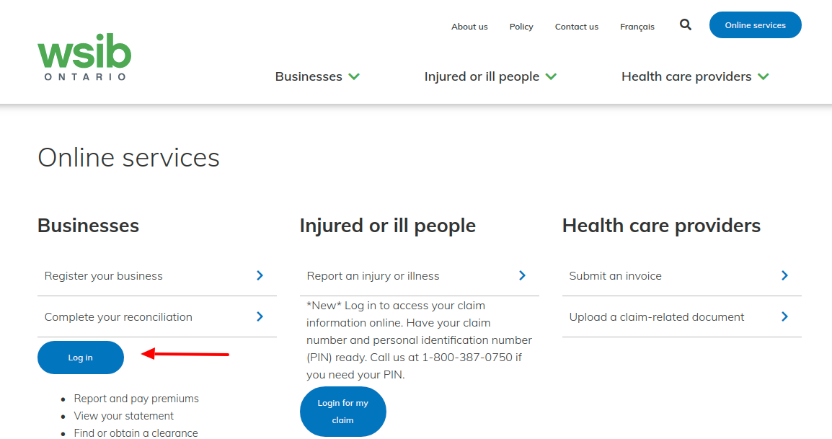
Task: Click the phone number 1-800-387-0750 text
Action: (467, 358)
